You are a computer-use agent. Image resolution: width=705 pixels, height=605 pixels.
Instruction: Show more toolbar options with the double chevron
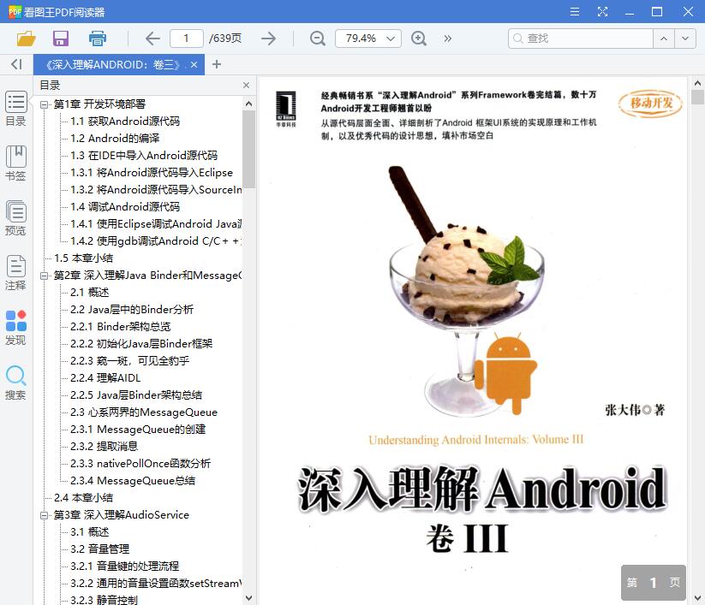[447, 39]
